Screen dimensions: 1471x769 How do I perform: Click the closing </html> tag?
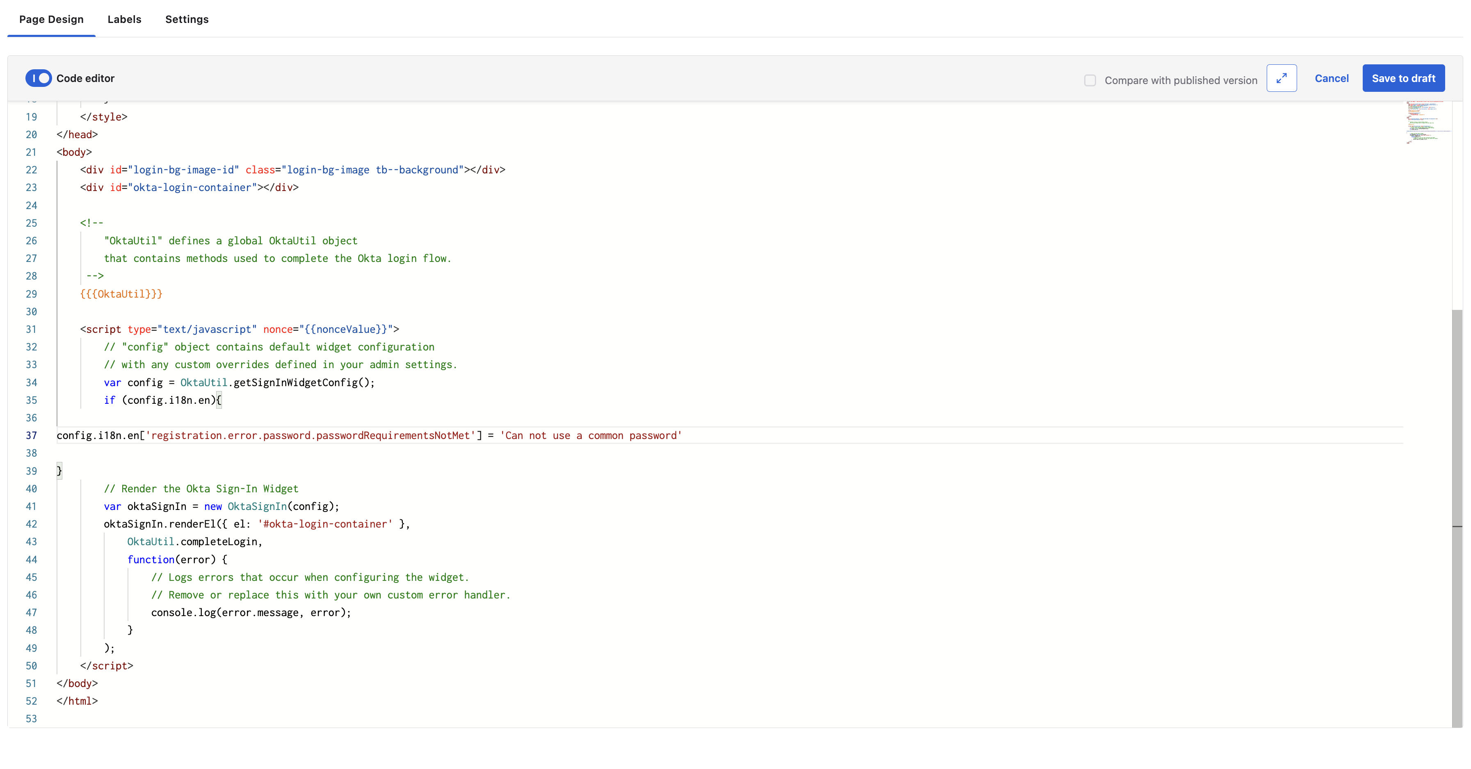pyautogui.click(x=77, y=701)
